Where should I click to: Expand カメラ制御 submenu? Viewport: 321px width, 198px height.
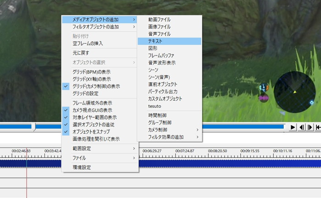coord(170,130)
